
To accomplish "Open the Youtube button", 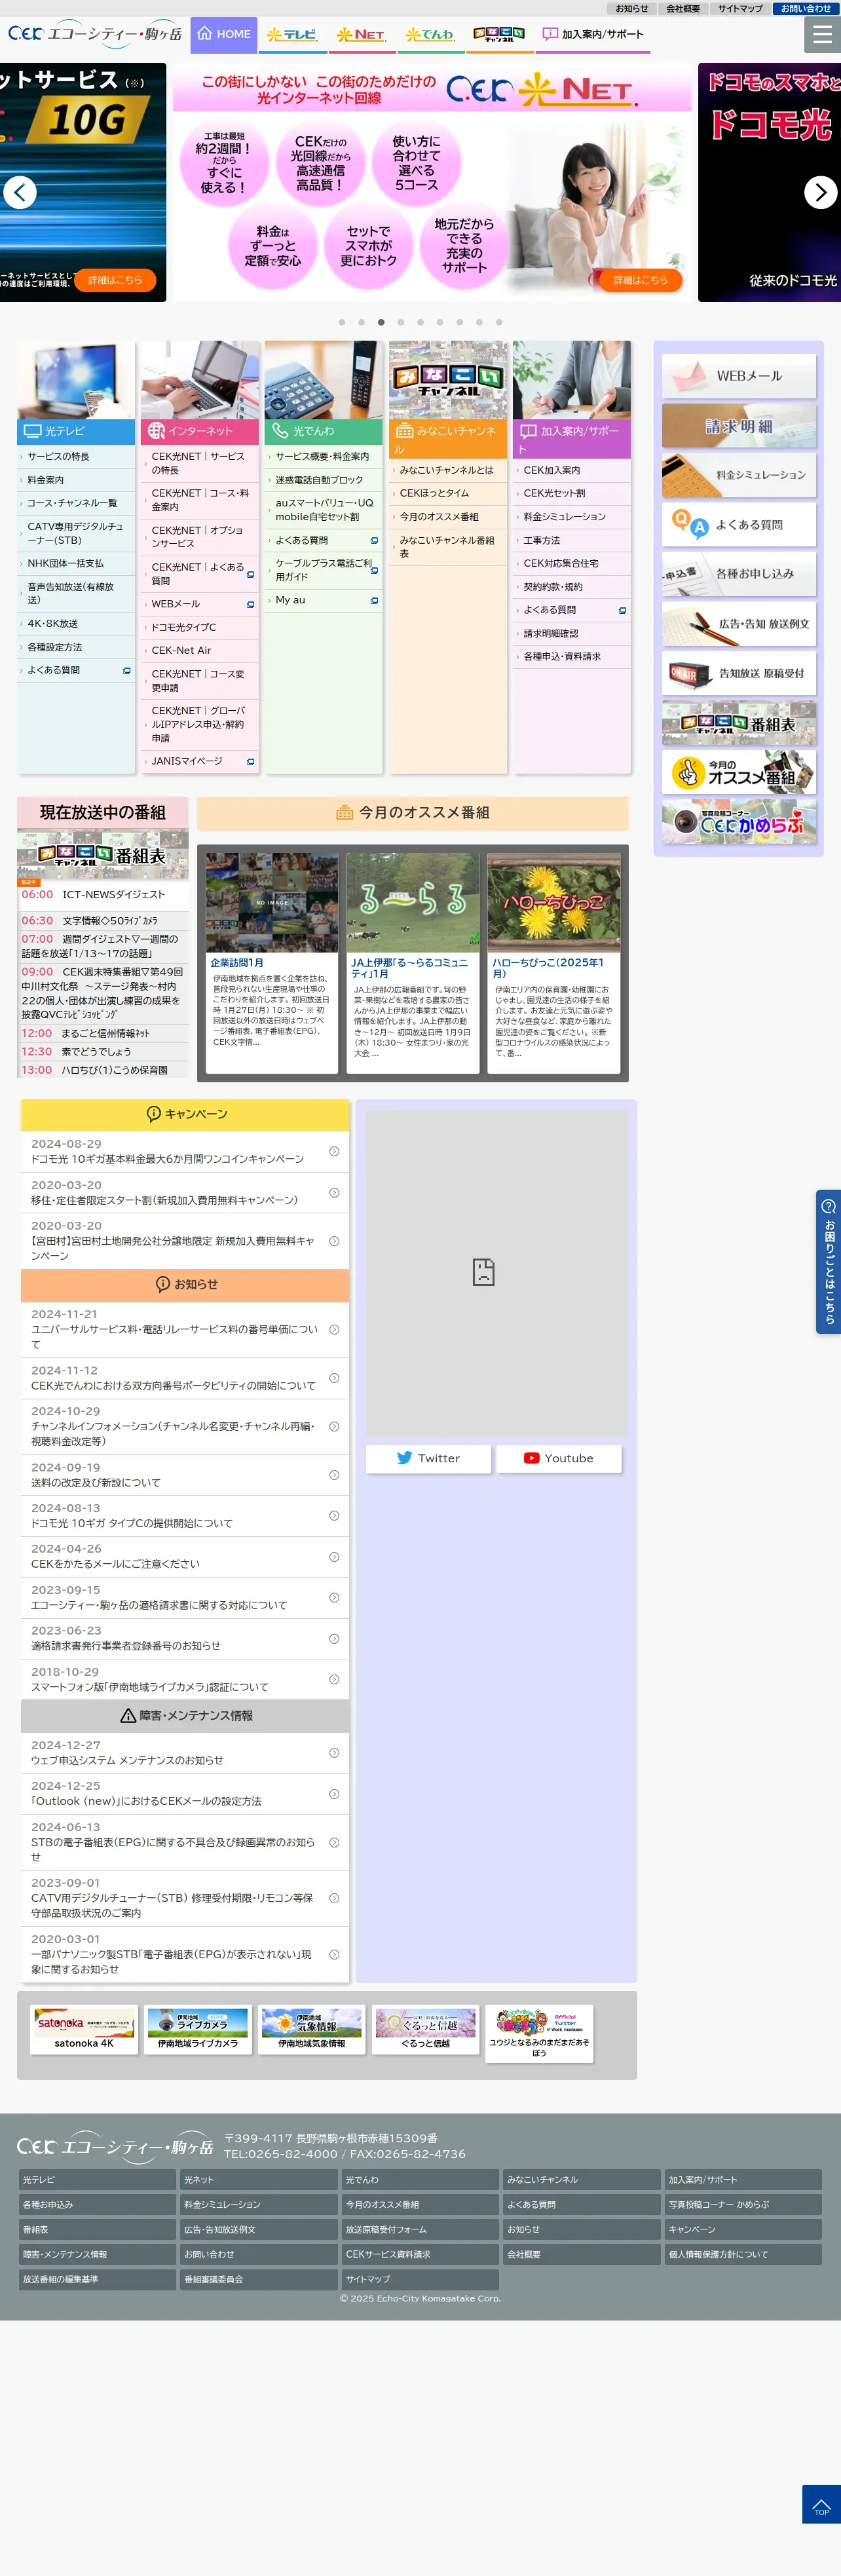I will click(559, 1458).
